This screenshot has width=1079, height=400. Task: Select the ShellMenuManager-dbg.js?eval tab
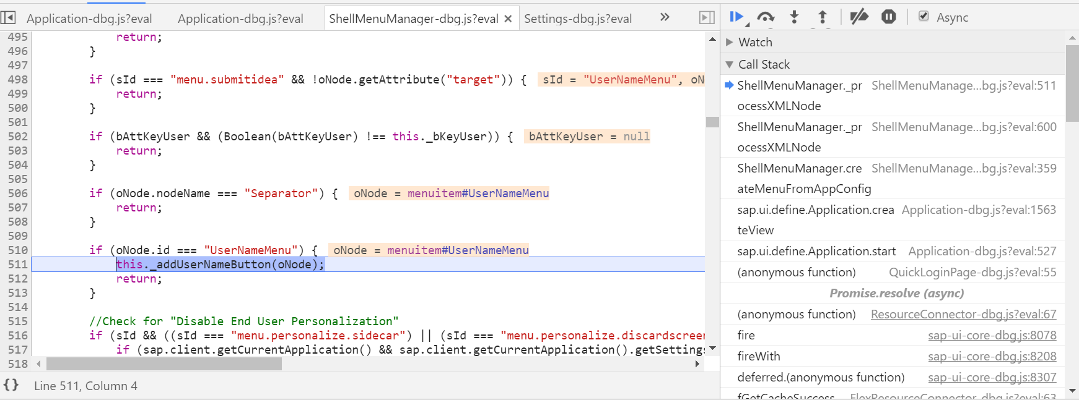[414, 19]
